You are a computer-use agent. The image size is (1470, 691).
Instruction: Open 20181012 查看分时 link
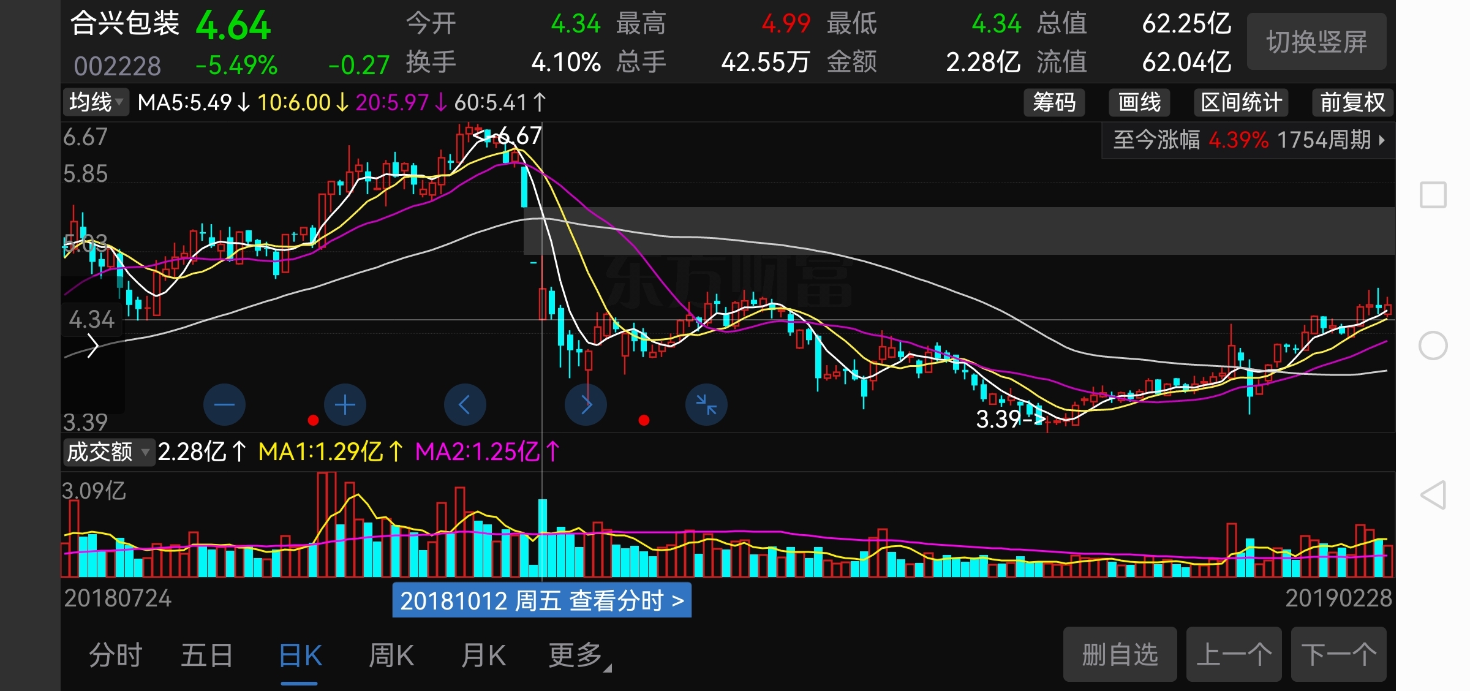point(541,601)
